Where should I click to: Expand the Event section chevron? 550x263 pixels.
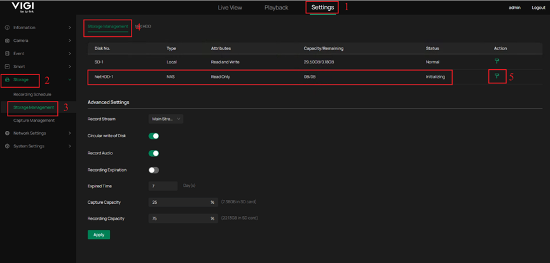(70, 54)
